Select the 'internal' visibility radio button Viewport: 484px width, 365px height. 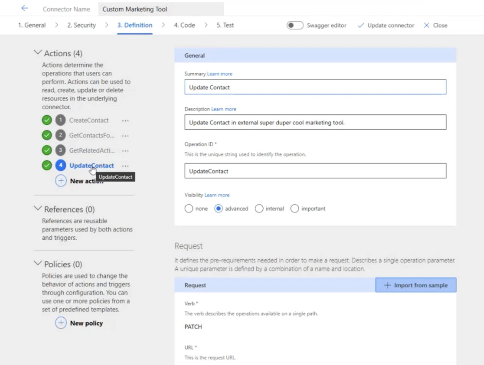click(259, 209)
